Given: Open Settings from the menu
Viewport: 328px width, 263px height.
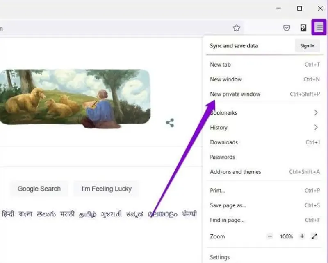Looking at the screenshot, I should coord(219,257).
